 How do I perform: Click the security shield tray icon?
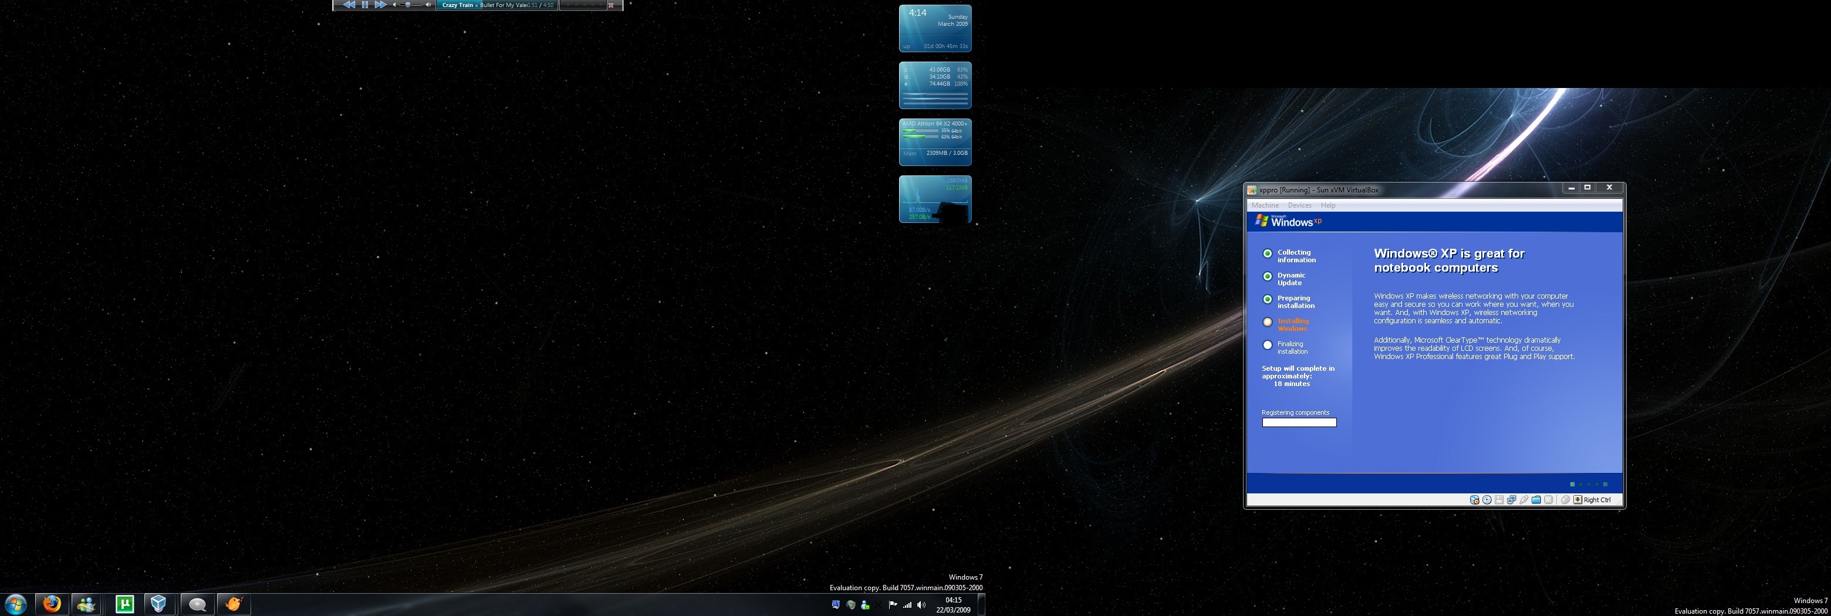(850, 605)
